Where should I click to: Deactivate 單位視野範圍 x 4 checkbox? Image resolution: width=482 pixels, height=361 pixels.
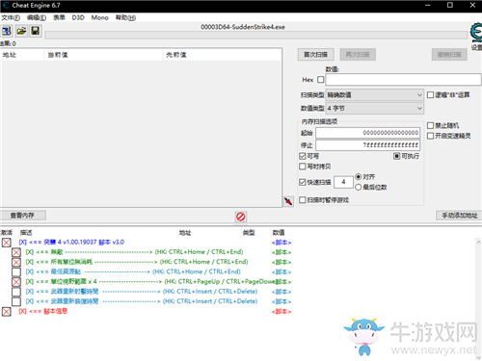pyautogui.click(x=16, y=282)
